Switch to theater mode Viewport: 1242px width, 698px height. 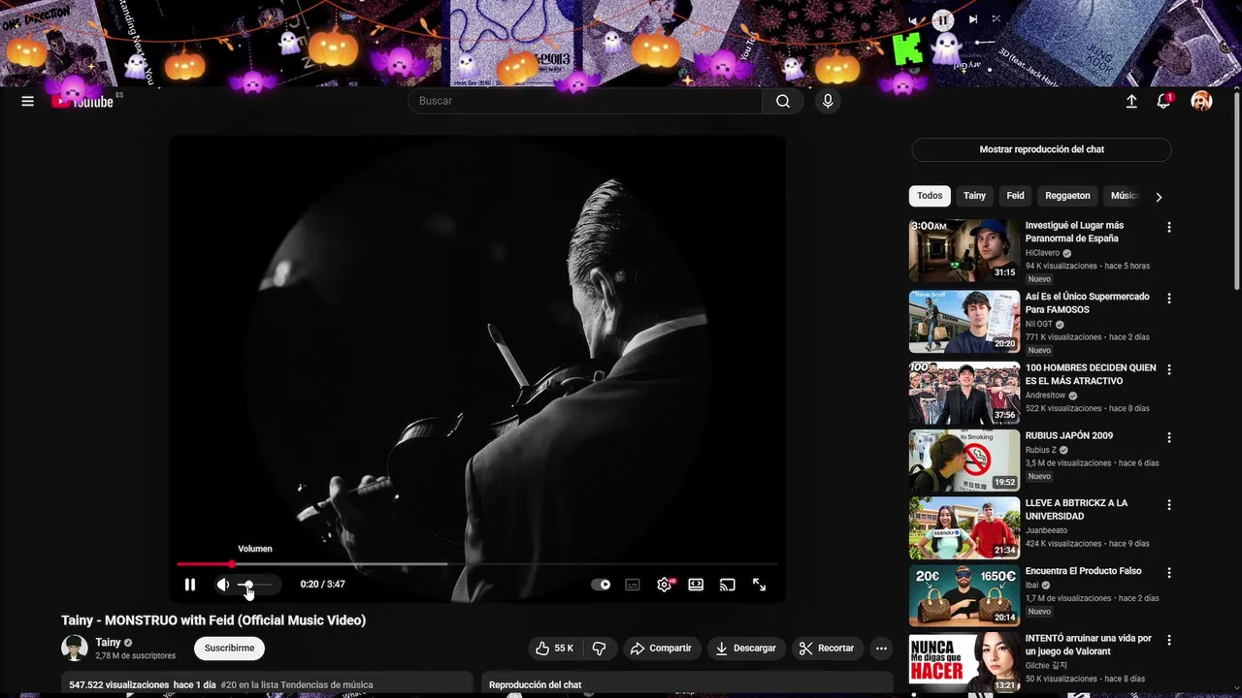point(696,585)
